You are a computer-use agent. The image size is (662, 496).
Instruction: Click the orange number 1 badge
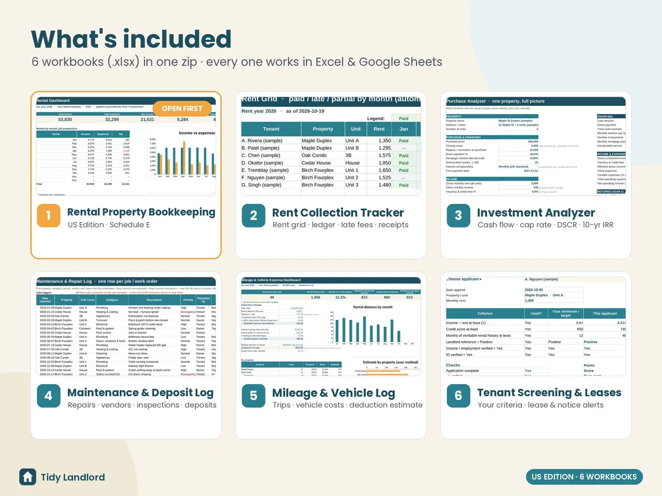pos(49,215)
